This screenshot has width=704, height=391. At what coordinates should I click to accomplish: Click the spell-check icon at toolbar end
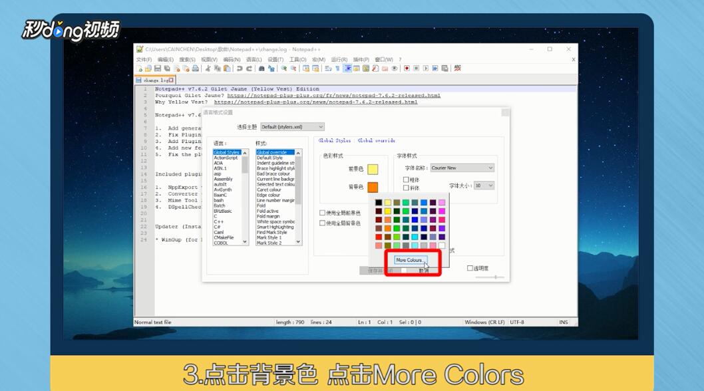point(458,68)
